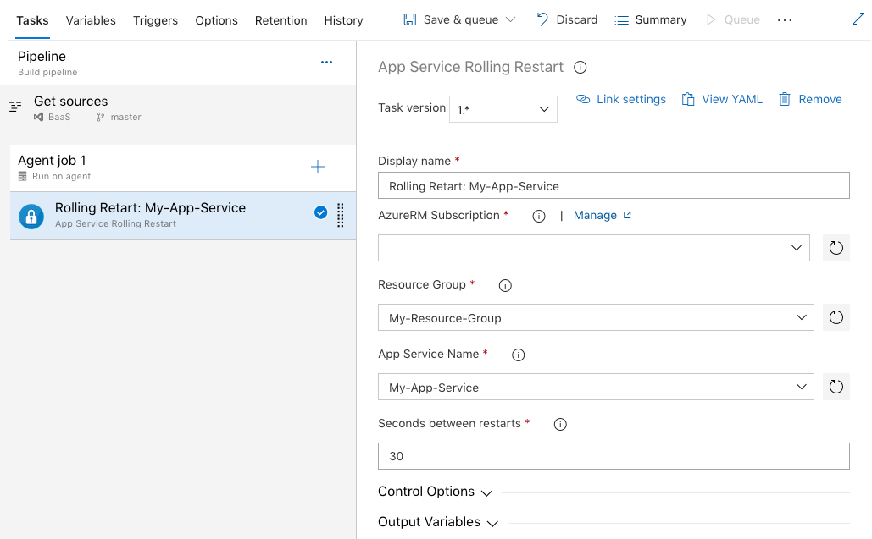Screen dimensions: 872x539
Task: Refresh the Resource Group list
Action: [x=836, y=317]
